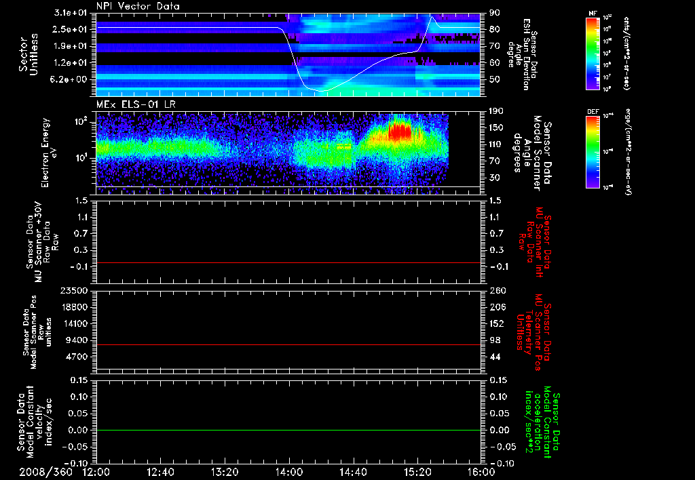Click the "50" sun elevation tick label

pyautogui.click(x=494, y=79)
